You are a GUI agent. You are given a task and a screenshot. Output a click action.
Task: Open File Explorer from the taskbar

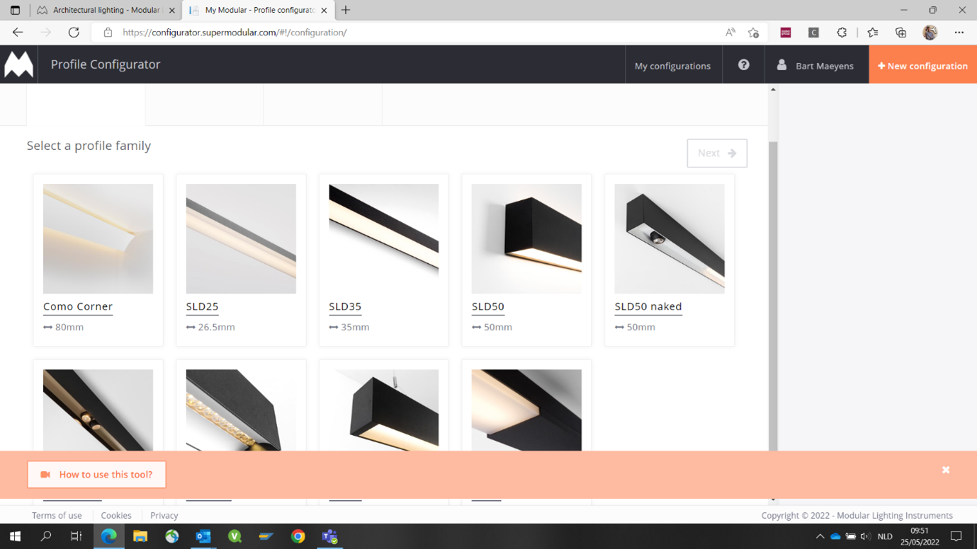[140, 536]
